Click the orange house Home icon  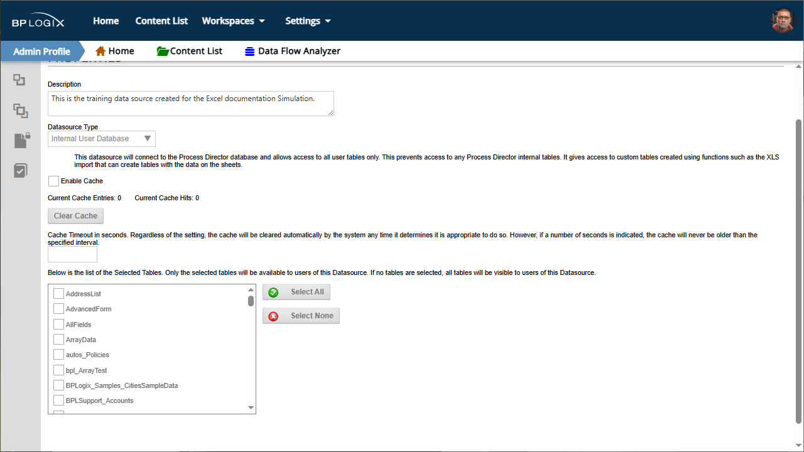click(x=100, y=51)
